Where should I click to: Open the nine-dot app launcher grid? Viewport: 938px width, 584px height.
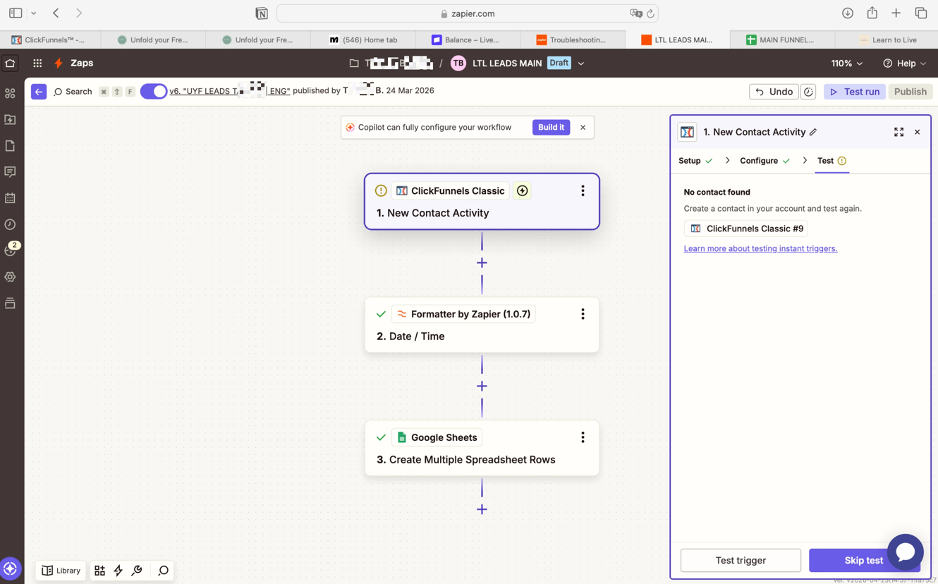coord(37,63)
